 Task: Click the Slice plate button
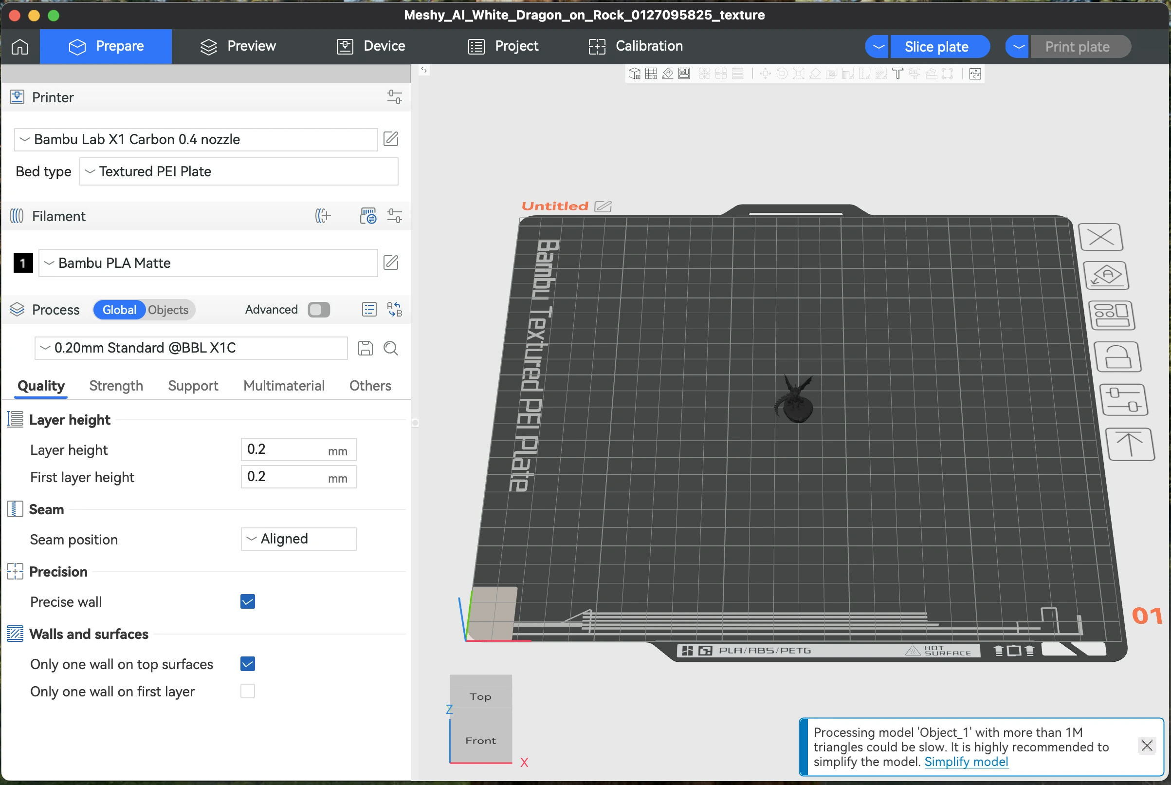[936, 47]
